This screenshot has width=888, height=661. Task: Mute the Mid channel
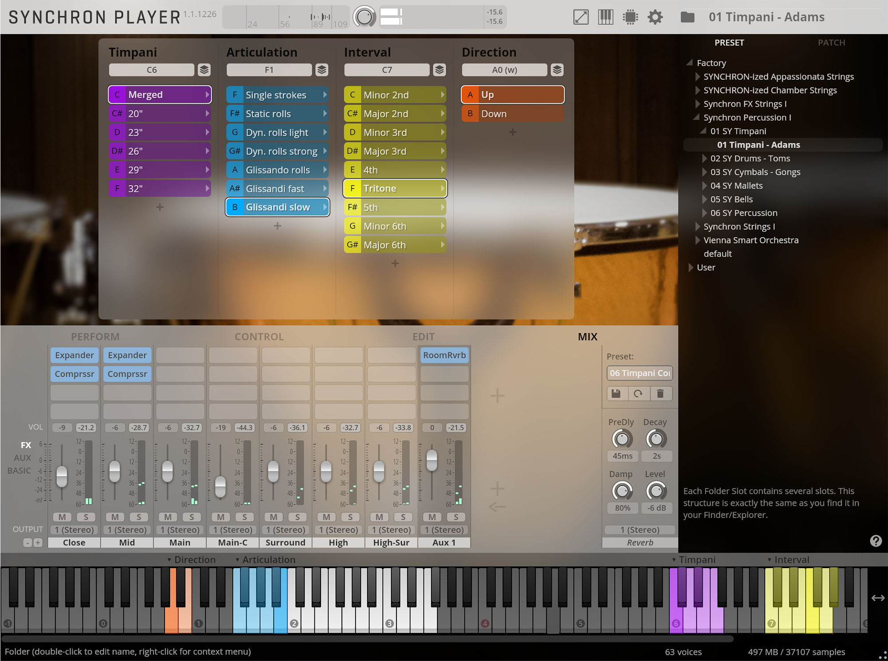coord(115,517)
